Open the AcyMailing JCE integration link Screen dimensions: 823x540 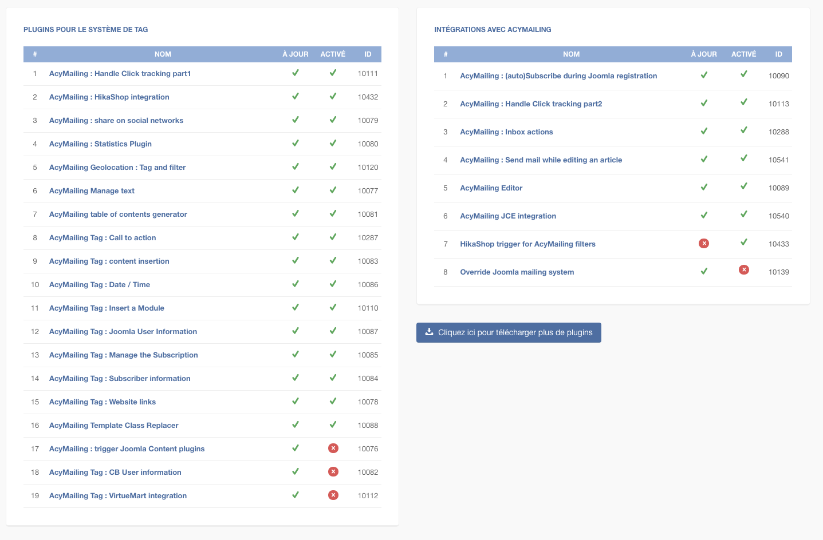tap(508, 216)
